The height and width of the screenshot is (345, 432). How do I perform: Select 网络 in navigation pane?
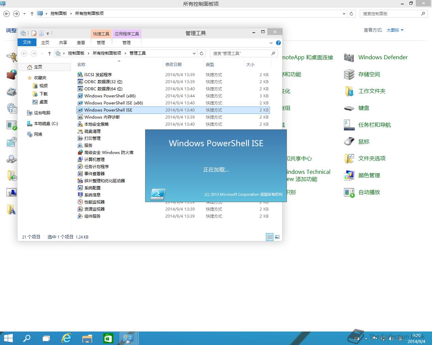point(35,134)
